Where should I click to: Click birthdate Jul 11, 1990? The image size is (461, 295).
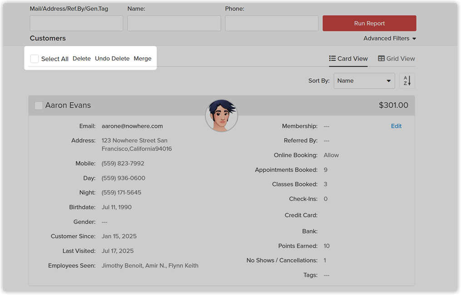117,207
